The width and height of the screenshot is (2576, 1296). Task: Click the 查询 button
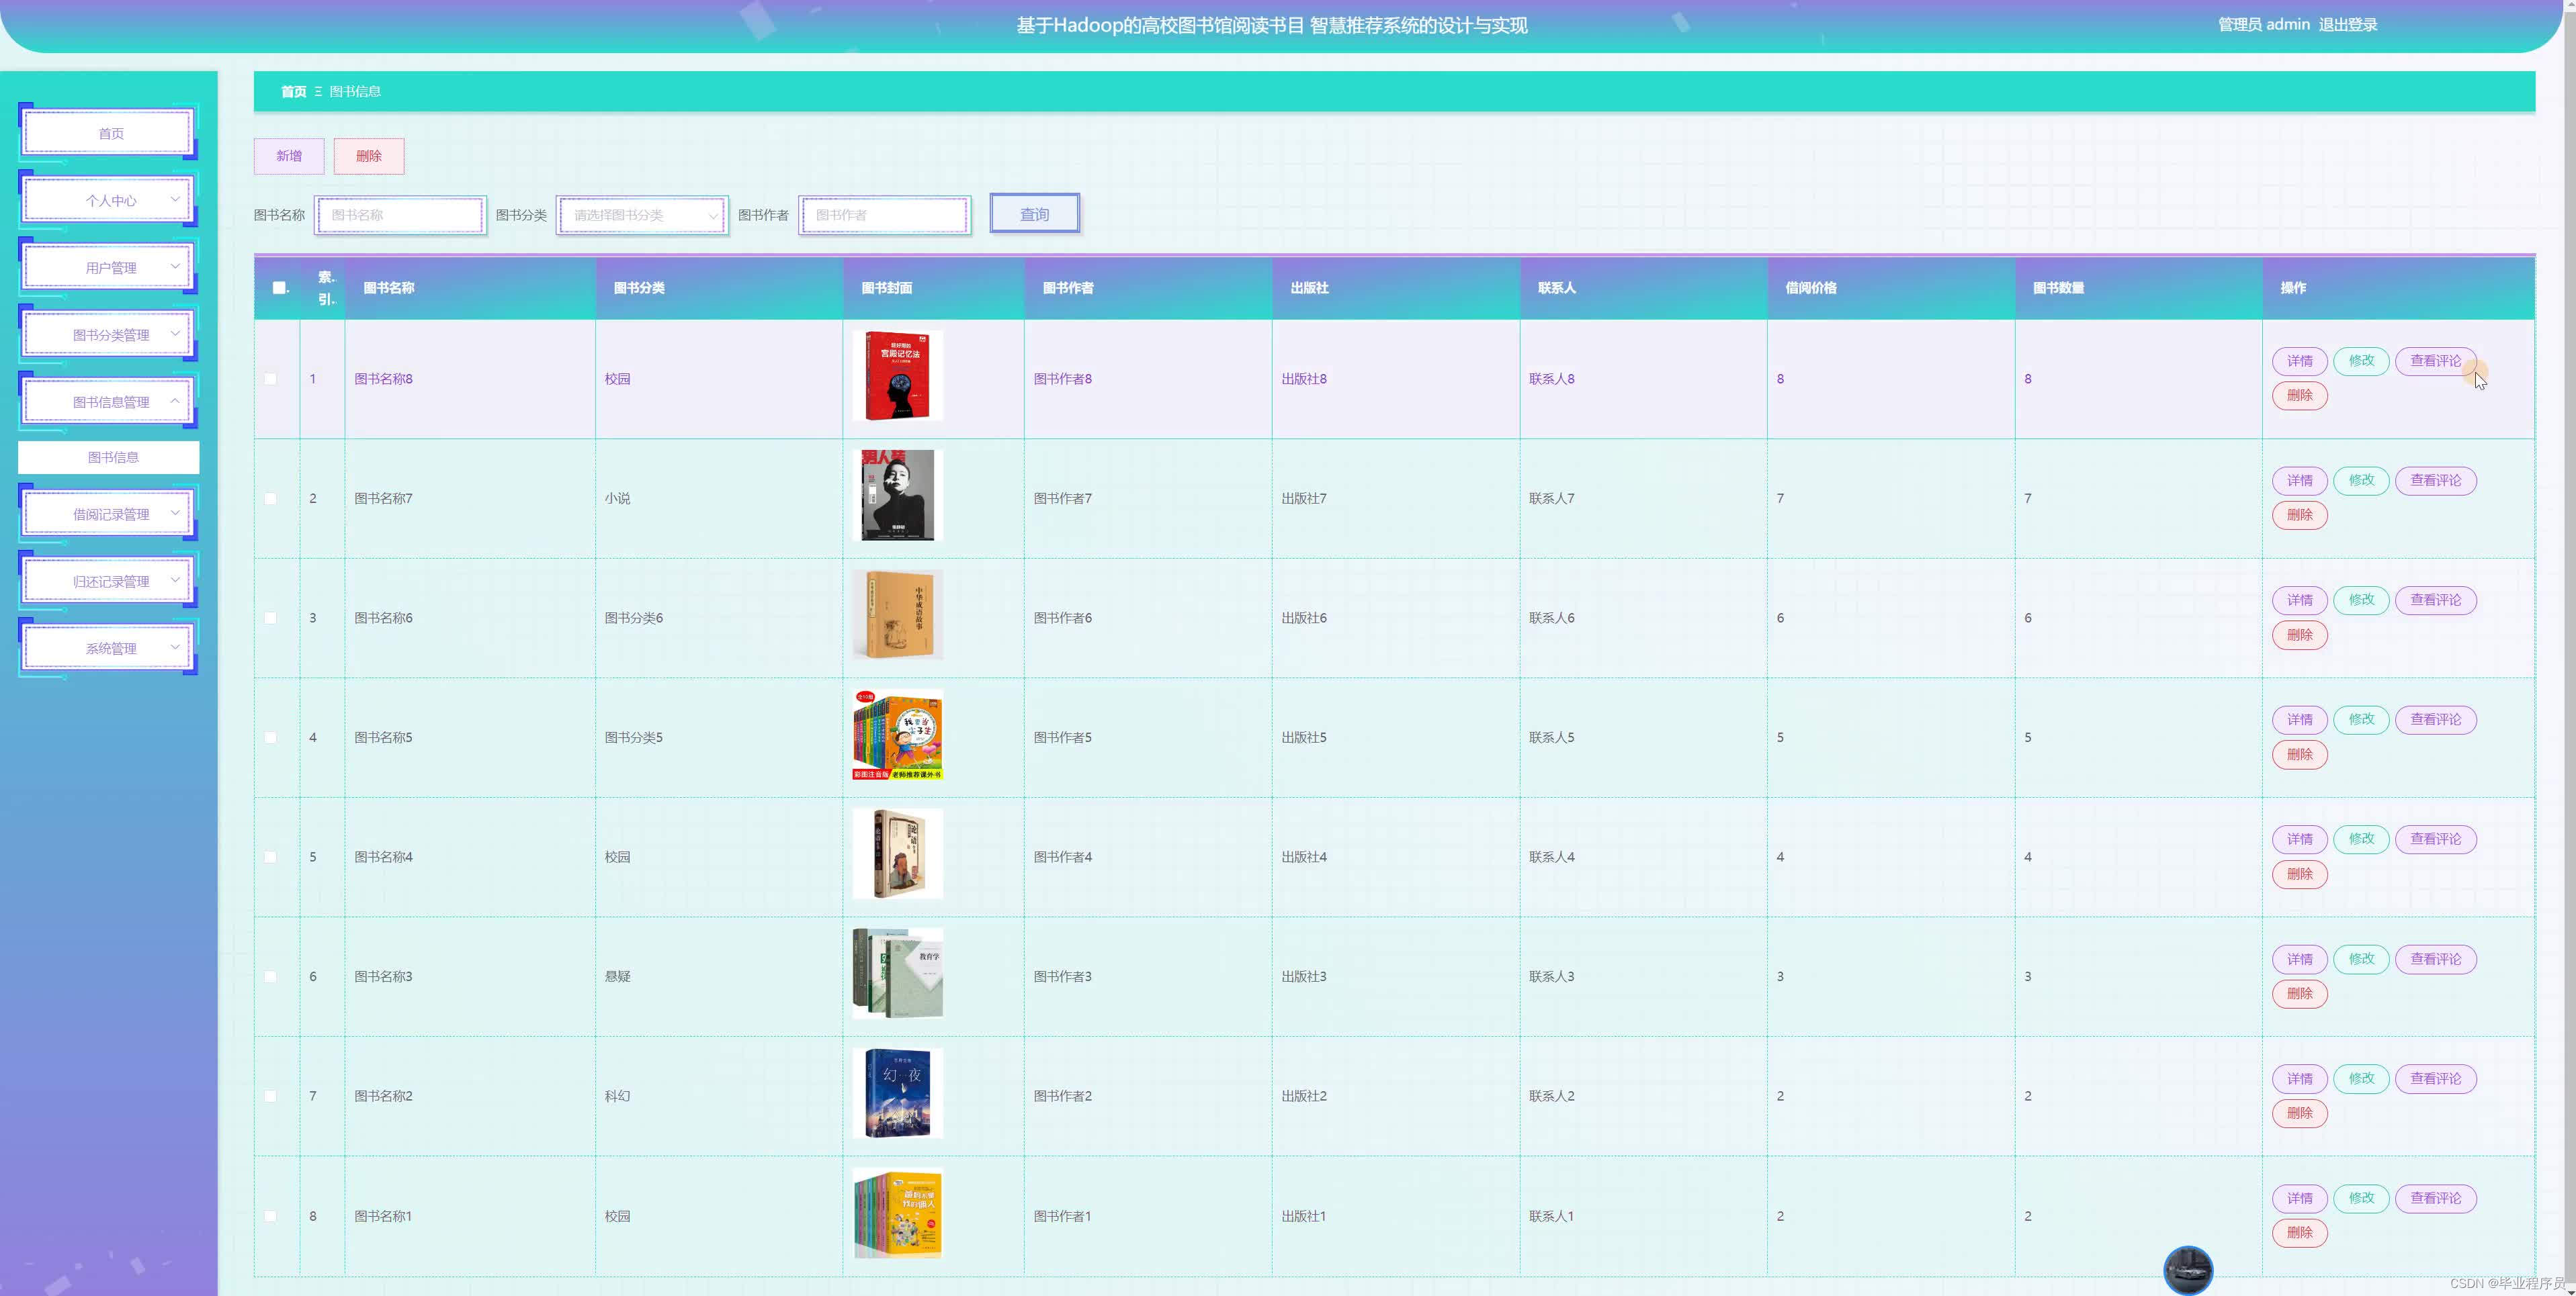click(1034, 214)
